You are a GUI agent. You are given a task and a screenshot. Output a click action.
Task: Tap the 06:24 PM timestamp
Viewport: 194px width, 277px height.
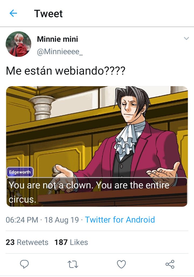click(x=22, y=220)
